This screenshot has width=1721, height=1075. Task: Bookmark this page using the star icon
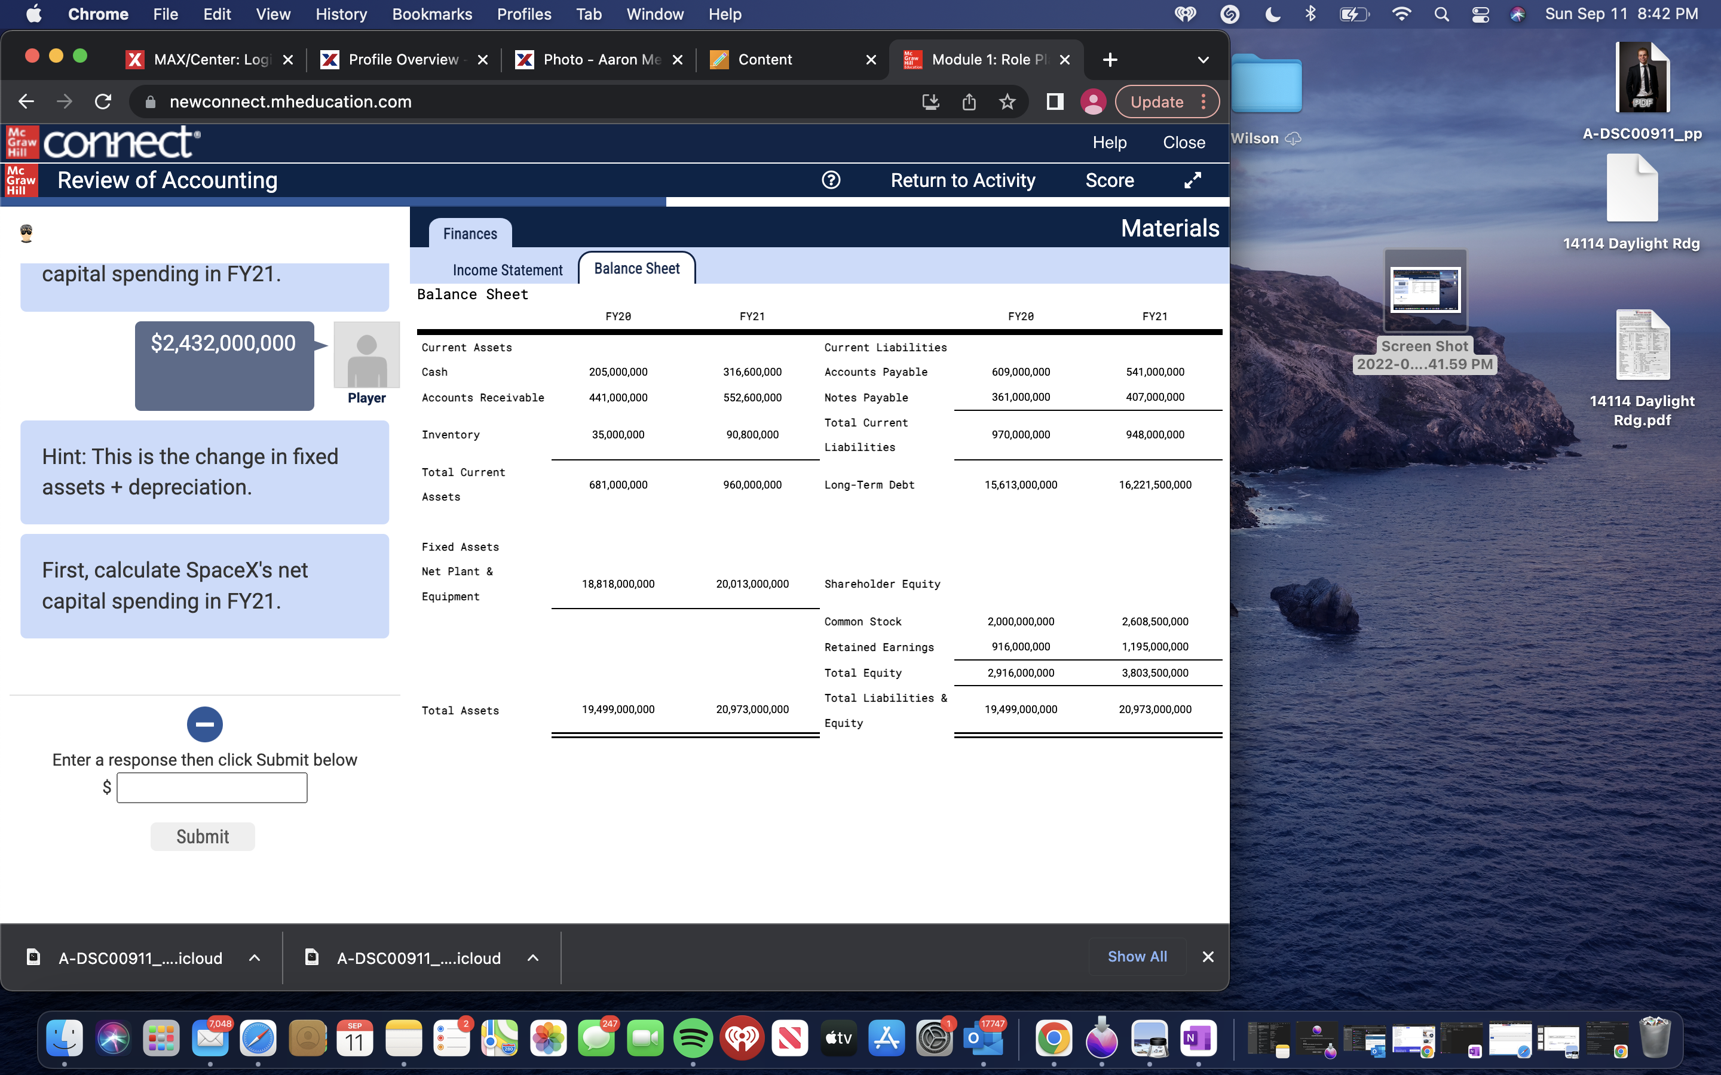(1008, 102)
